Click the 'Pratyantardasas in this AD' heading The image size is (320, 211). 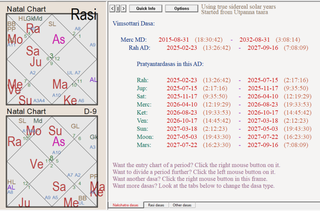pyautogui.click(x=170, y=64)
